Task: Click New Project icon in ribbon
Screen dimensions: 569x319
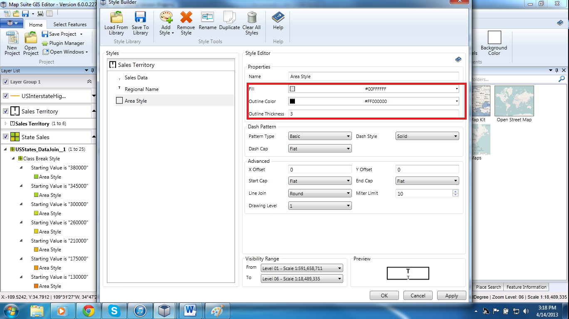Action: pos(12,38)
